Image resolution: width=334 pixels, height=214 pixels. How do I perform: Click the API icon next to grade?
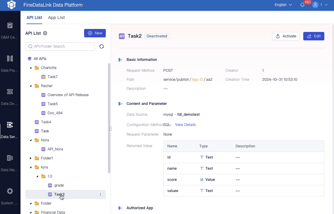50,185
